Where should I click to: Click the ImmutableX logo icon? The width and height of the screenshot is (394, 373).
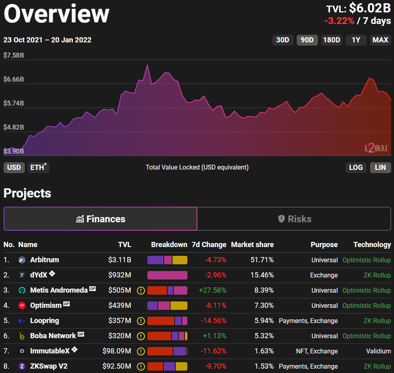click(x=22, y=351)
